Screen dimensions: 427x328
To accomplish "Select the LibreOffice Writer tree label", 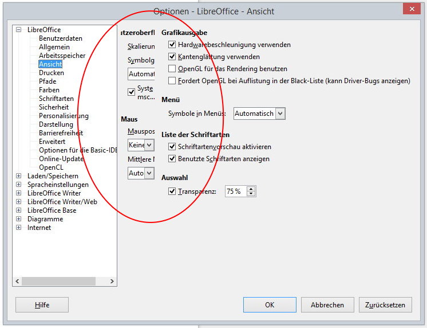I will click(x=54, y=193).
